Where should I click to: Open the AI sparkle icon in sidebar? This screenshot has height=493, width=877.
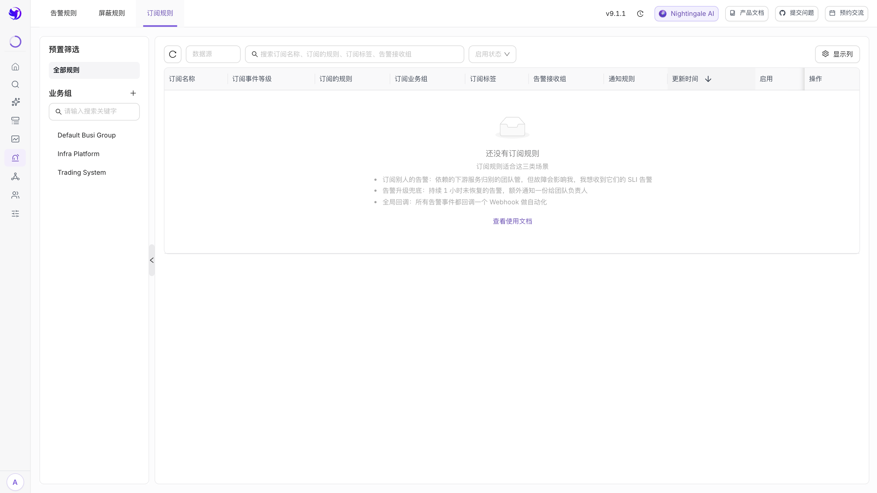(x=15, y=102)
